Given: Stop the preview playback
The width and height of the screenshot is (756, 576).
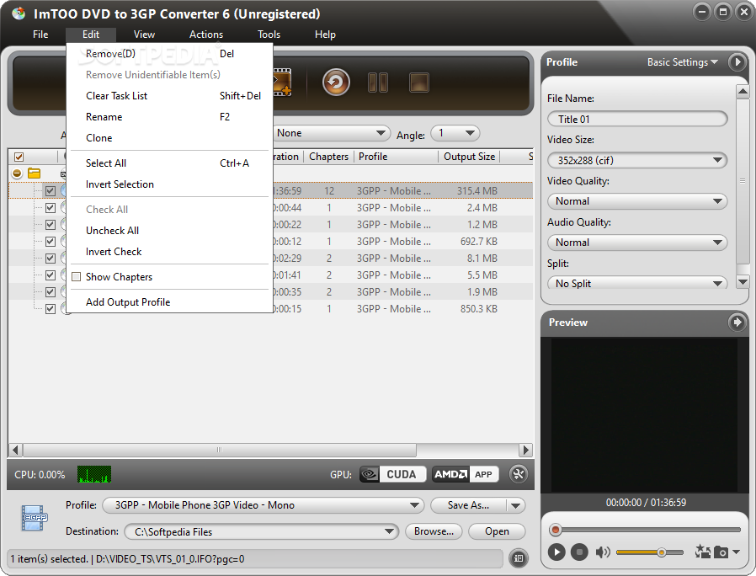Looking at the screenshot, I should (579, 552).
